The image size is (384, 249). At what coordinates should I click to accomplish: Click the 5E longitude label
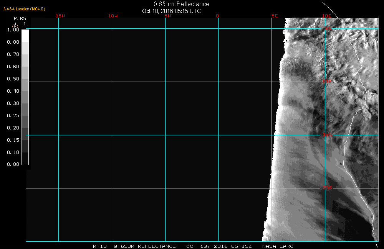274,16
